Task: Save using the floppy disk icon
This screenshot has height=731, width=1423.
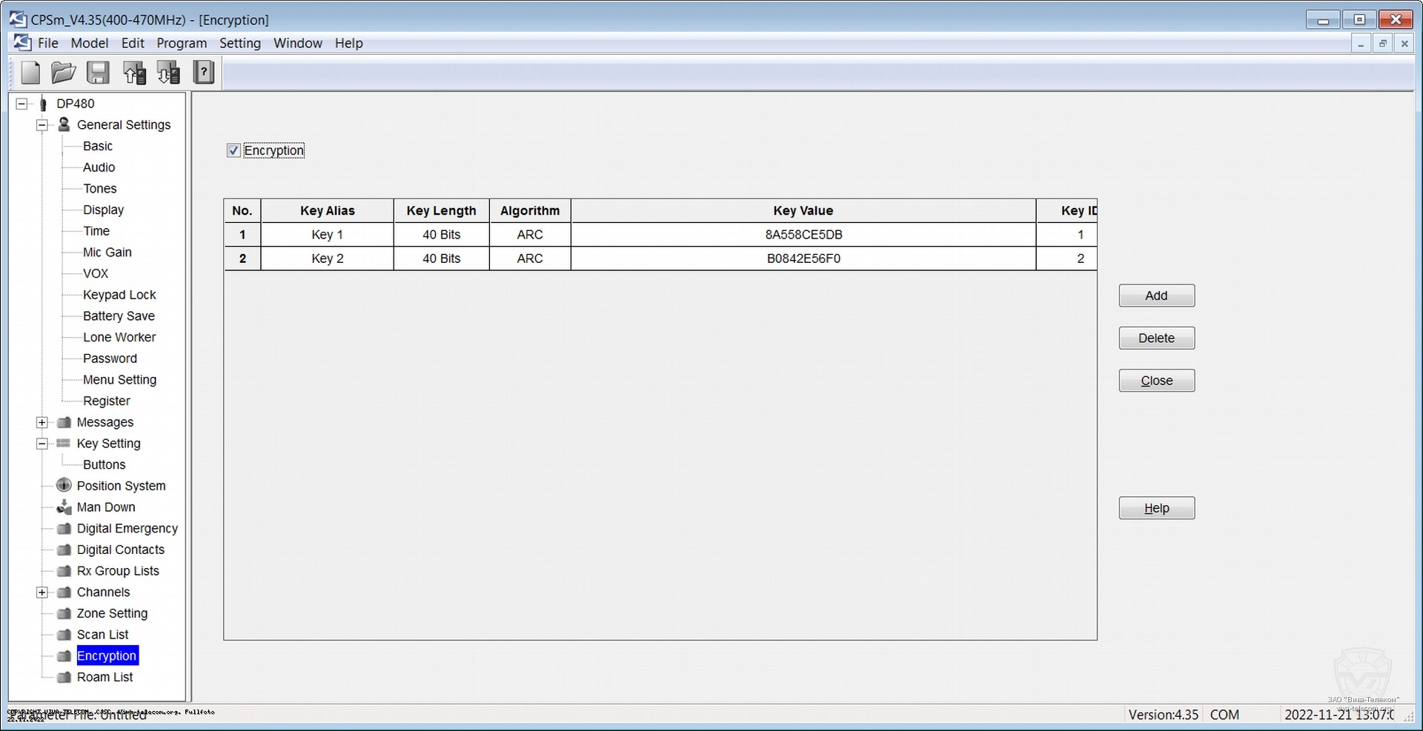Action: [x=98, y=73]
